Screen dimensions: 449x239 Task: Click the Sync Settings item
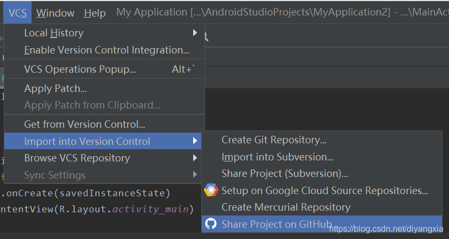(103, 175)
